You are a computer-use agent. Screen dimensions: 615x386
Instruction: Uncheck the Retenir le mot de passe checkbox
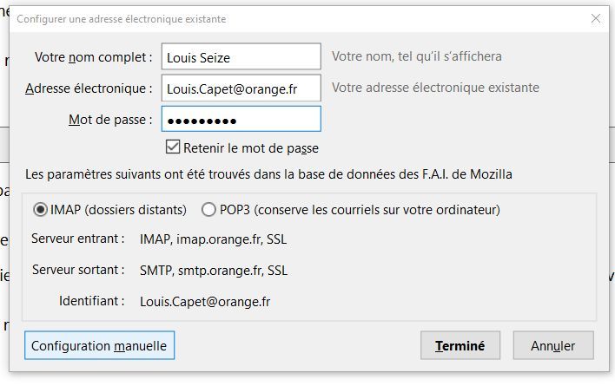tap(172, 147)
